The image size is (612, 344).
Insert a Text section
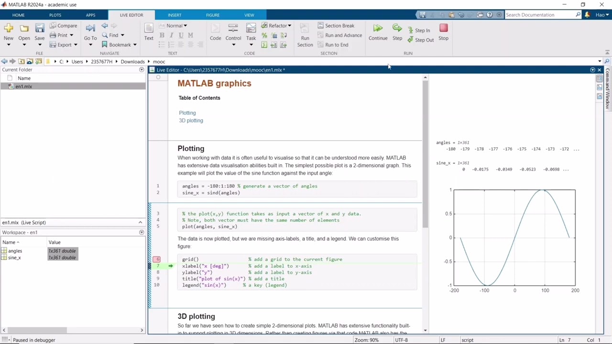point(149,32)
